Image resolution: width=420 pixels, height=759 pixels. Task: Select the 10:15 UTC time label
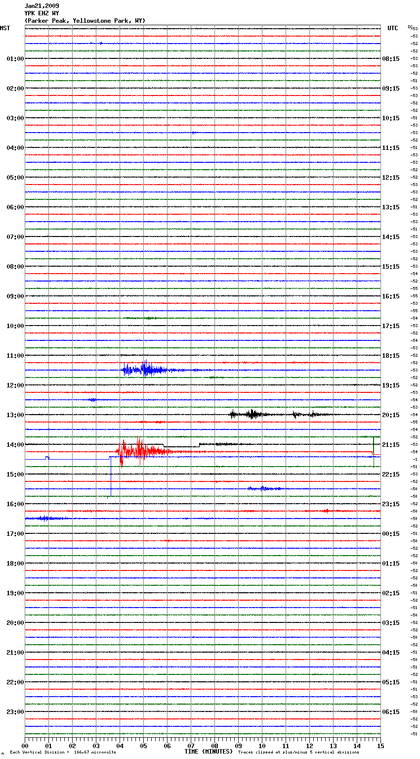pos(391,118)
